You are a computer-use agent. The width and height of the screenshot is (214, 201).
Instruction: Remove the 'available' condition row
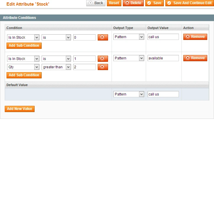tap(195, 58)
